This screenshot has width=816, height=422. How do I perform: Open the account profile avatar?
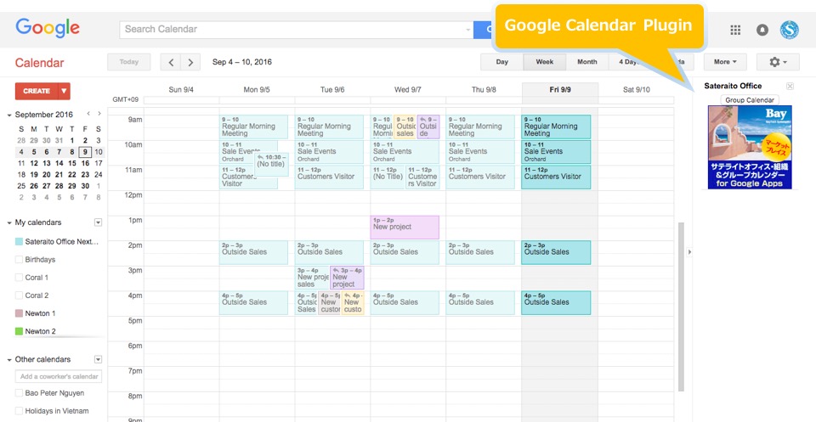790,30
